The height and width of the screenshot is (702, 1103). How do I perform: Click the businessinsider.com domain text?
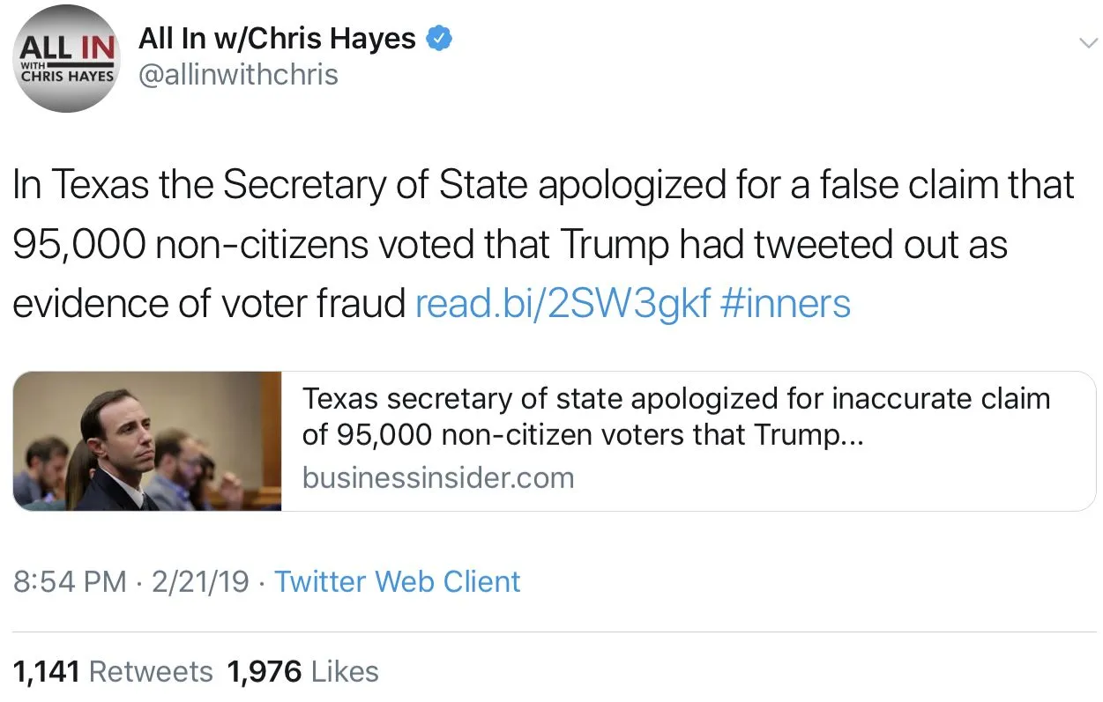click(x=437, y=477)
